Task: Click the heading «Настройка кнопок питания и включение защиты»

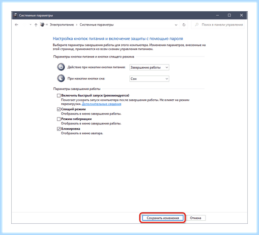Action: 118,39
